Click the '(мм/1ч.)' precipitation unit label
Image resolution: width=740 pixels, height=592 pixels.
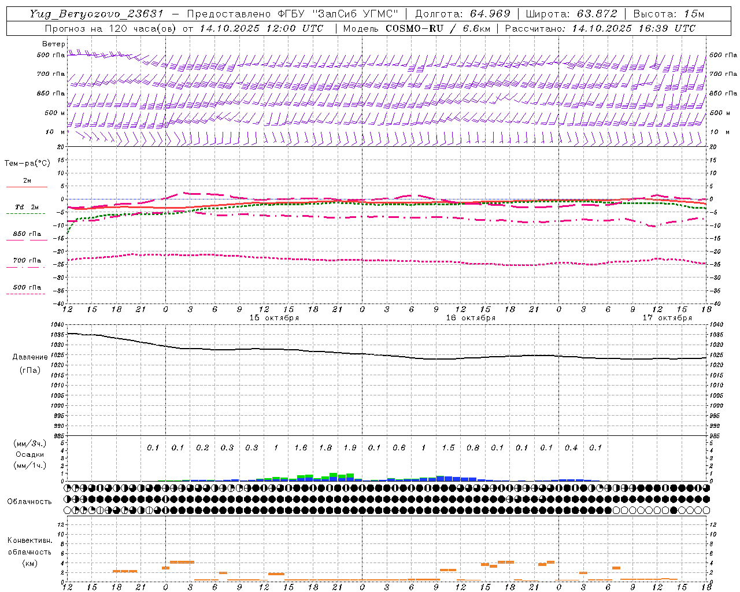tap(30, 465)
